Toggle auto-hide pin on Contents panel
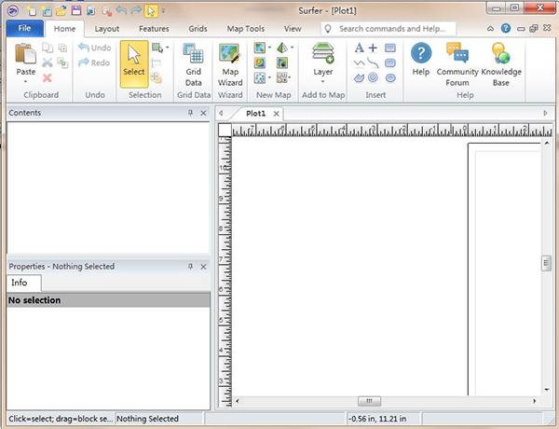 click(190, 113)
